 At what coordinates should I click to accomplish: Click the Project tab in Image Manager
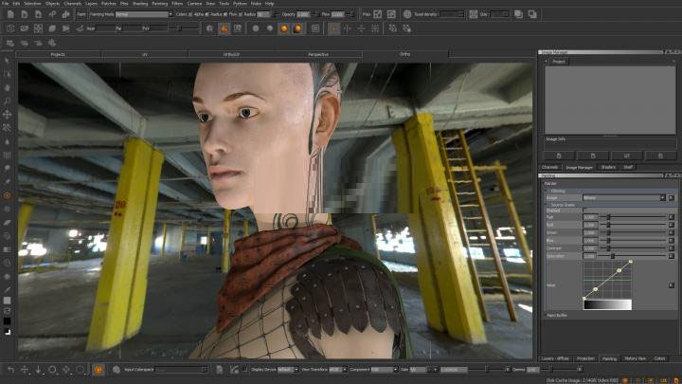[x=559, y=62]
